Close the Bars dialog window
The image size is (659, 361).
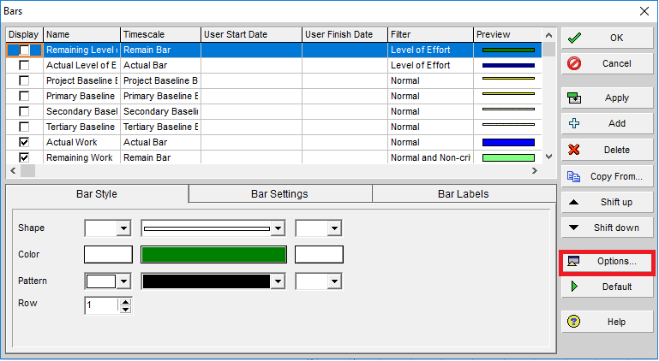(644, 11)
